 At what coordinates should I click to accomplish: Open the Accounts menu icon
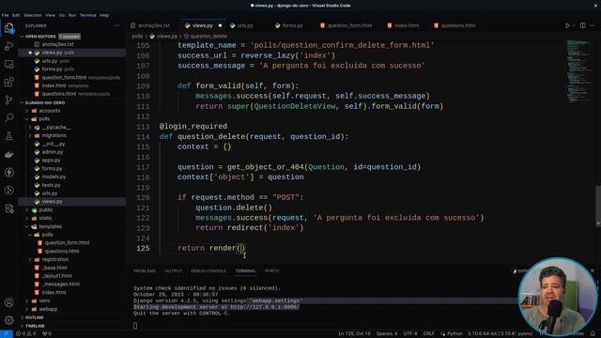coord(8,302)
